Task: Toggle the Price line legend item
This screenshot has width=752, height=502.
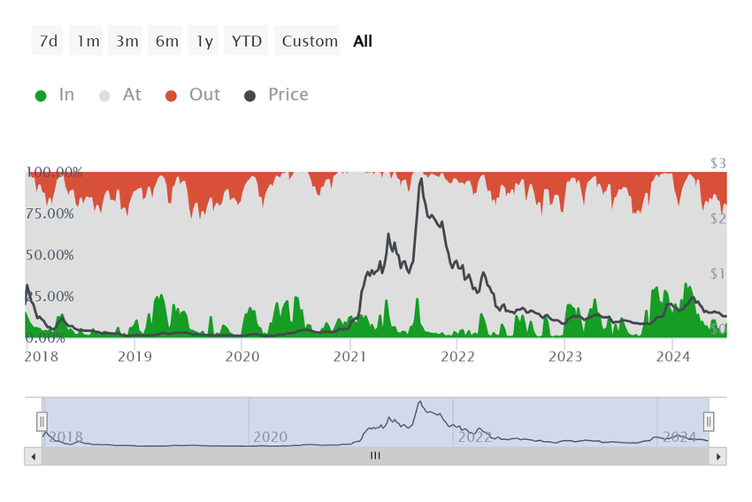Action: click(276, 95)
